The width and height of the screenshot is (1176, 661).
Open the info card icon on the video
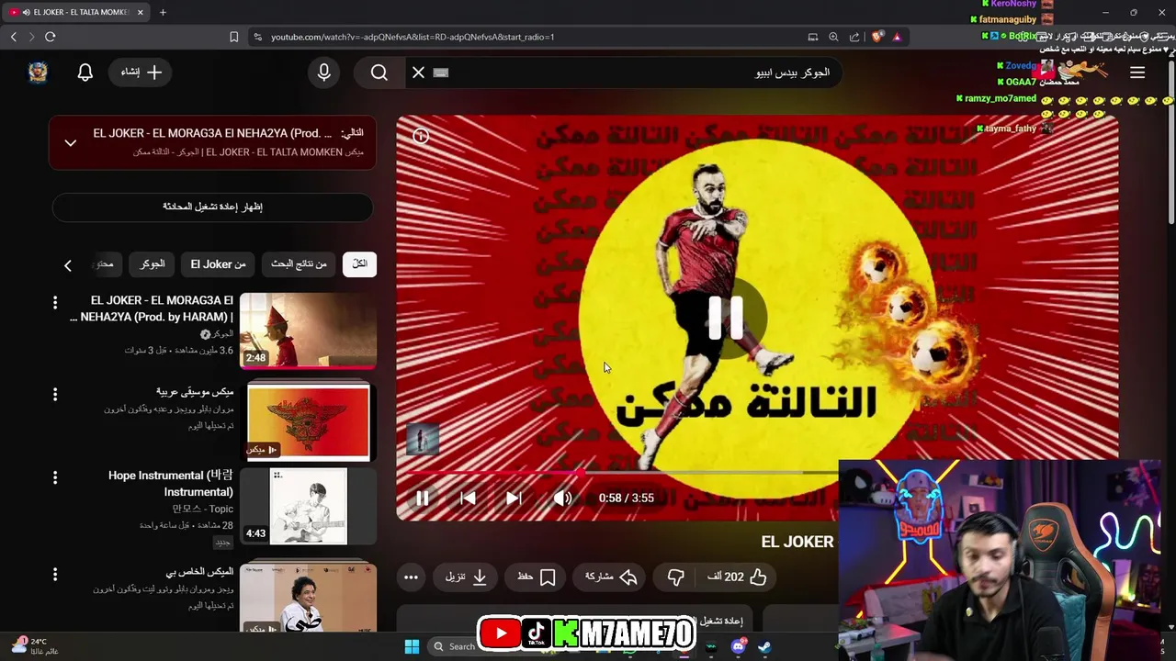point(421,136)
